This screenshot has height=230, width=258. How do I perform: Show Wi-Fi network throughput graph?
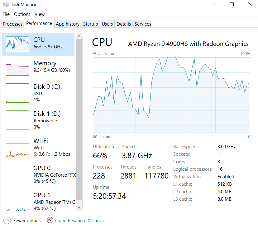(17, 147)
